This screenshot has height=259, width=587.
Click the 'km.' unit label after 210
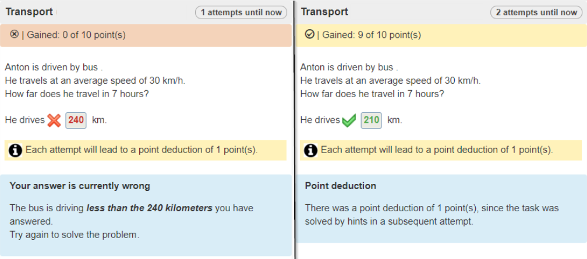pos(395,120)
